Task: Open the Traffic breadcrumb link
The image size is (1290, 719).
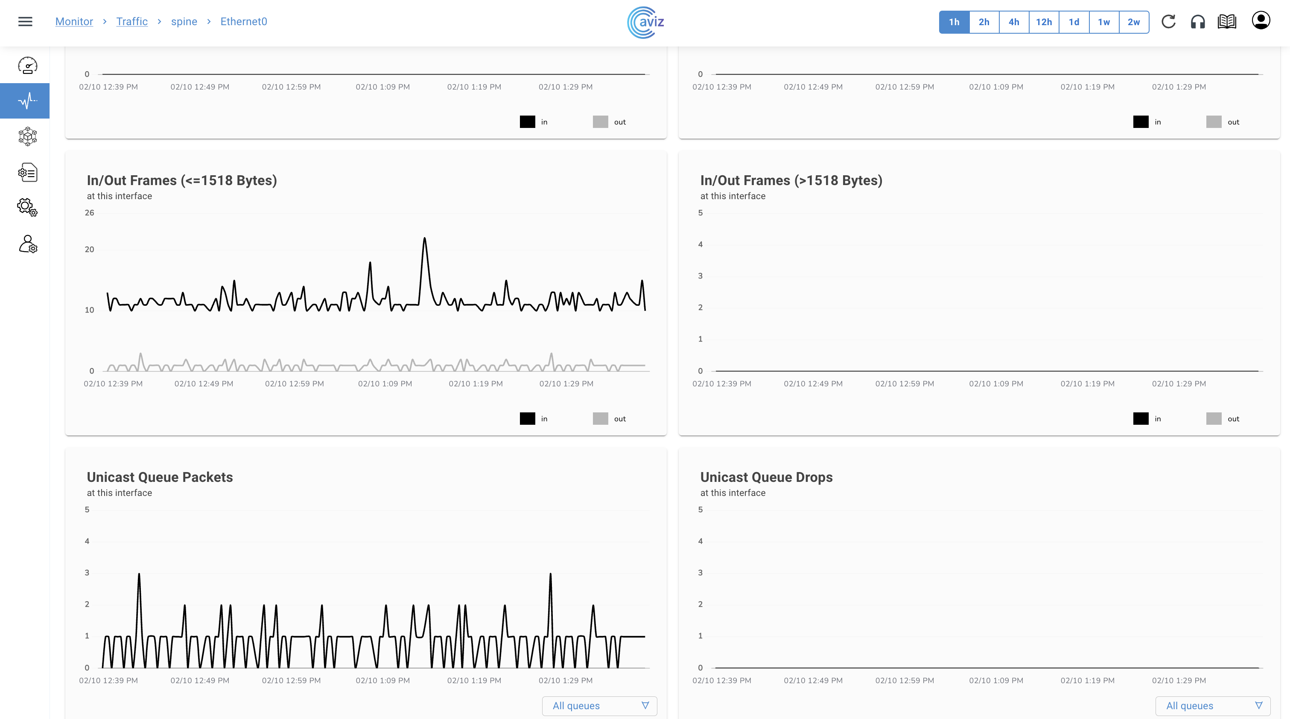Action: [x=132, y=21]
